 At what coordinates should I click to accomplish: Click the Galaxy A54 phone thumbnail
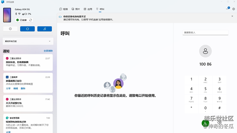(7, 15)
